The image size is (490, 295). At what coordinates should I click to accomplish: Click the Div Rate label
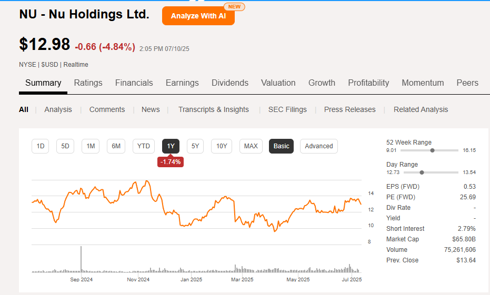pyautogui.click(x=398, y=208)
